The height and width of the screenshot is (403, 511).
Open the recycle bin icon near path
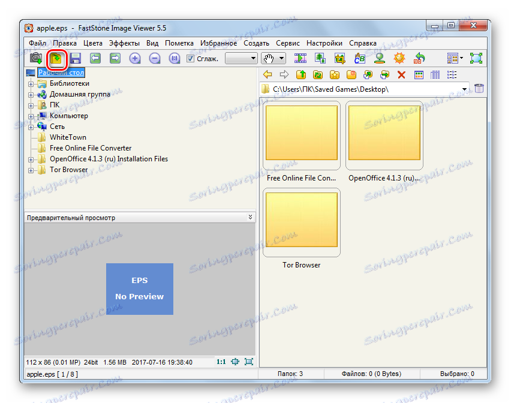pos(479,89)
